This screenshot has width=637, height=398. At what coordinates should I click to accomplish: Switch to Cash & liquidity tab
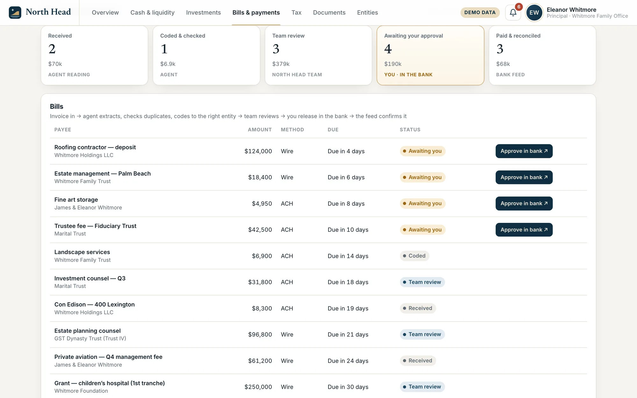tap(152, 12)
